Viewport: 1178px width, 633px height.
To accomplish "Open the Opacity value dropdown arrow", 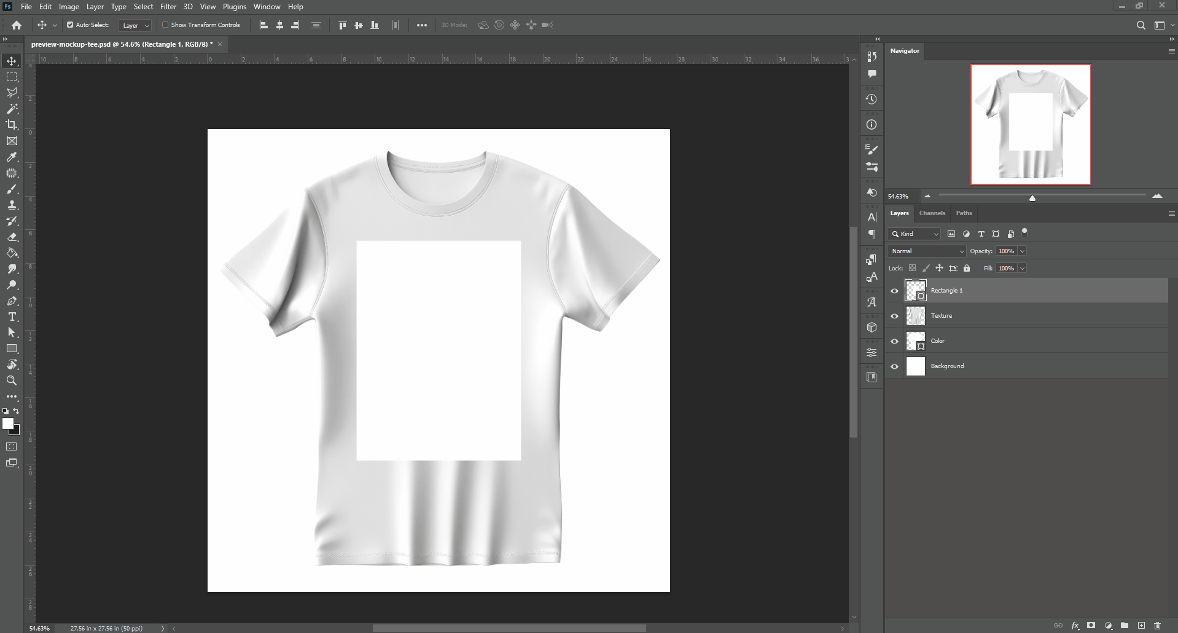I will [x=1022, y=251].
